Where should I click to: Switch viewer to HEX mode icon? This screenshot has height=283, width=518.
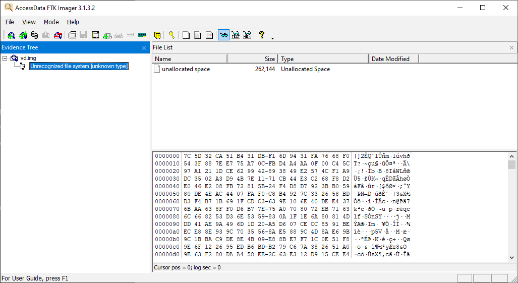tap(247, 35)
